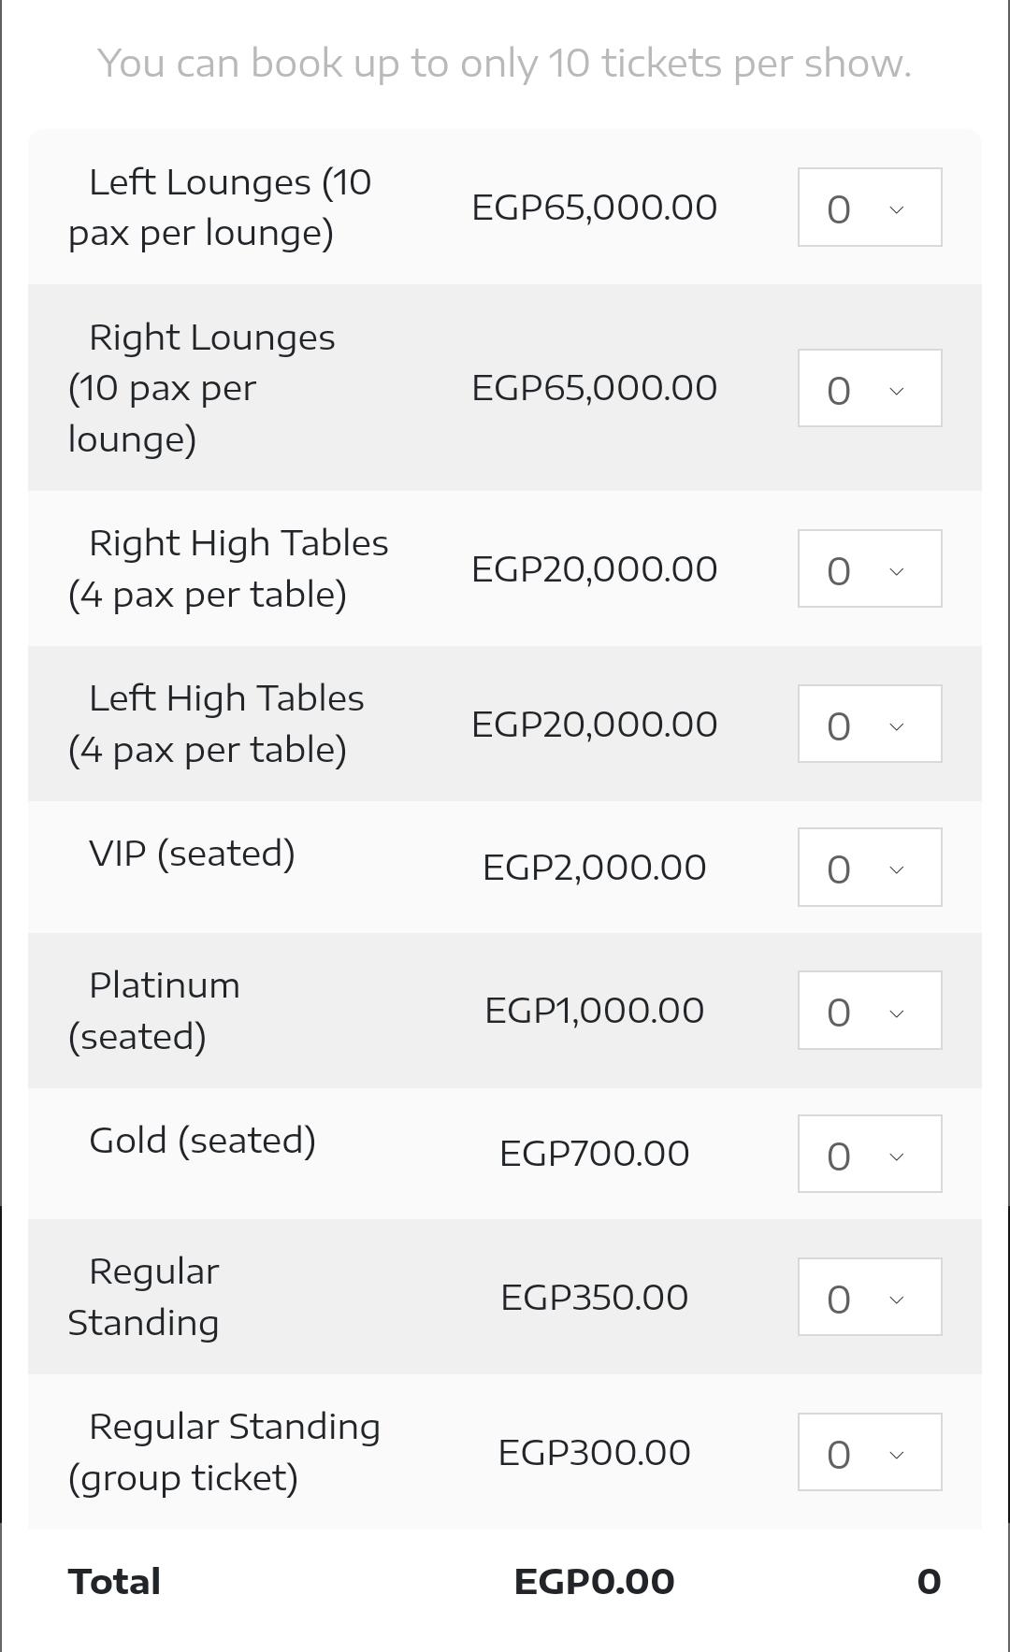This screenshot has width=1010, height=1652.
Task: Click the Right Lounges ticket label
Action: (202, 388)
